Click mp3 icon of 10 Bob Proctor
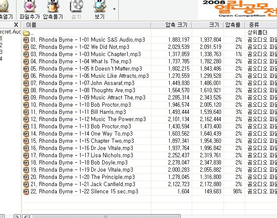277x218 pixels. coord(26,105)
